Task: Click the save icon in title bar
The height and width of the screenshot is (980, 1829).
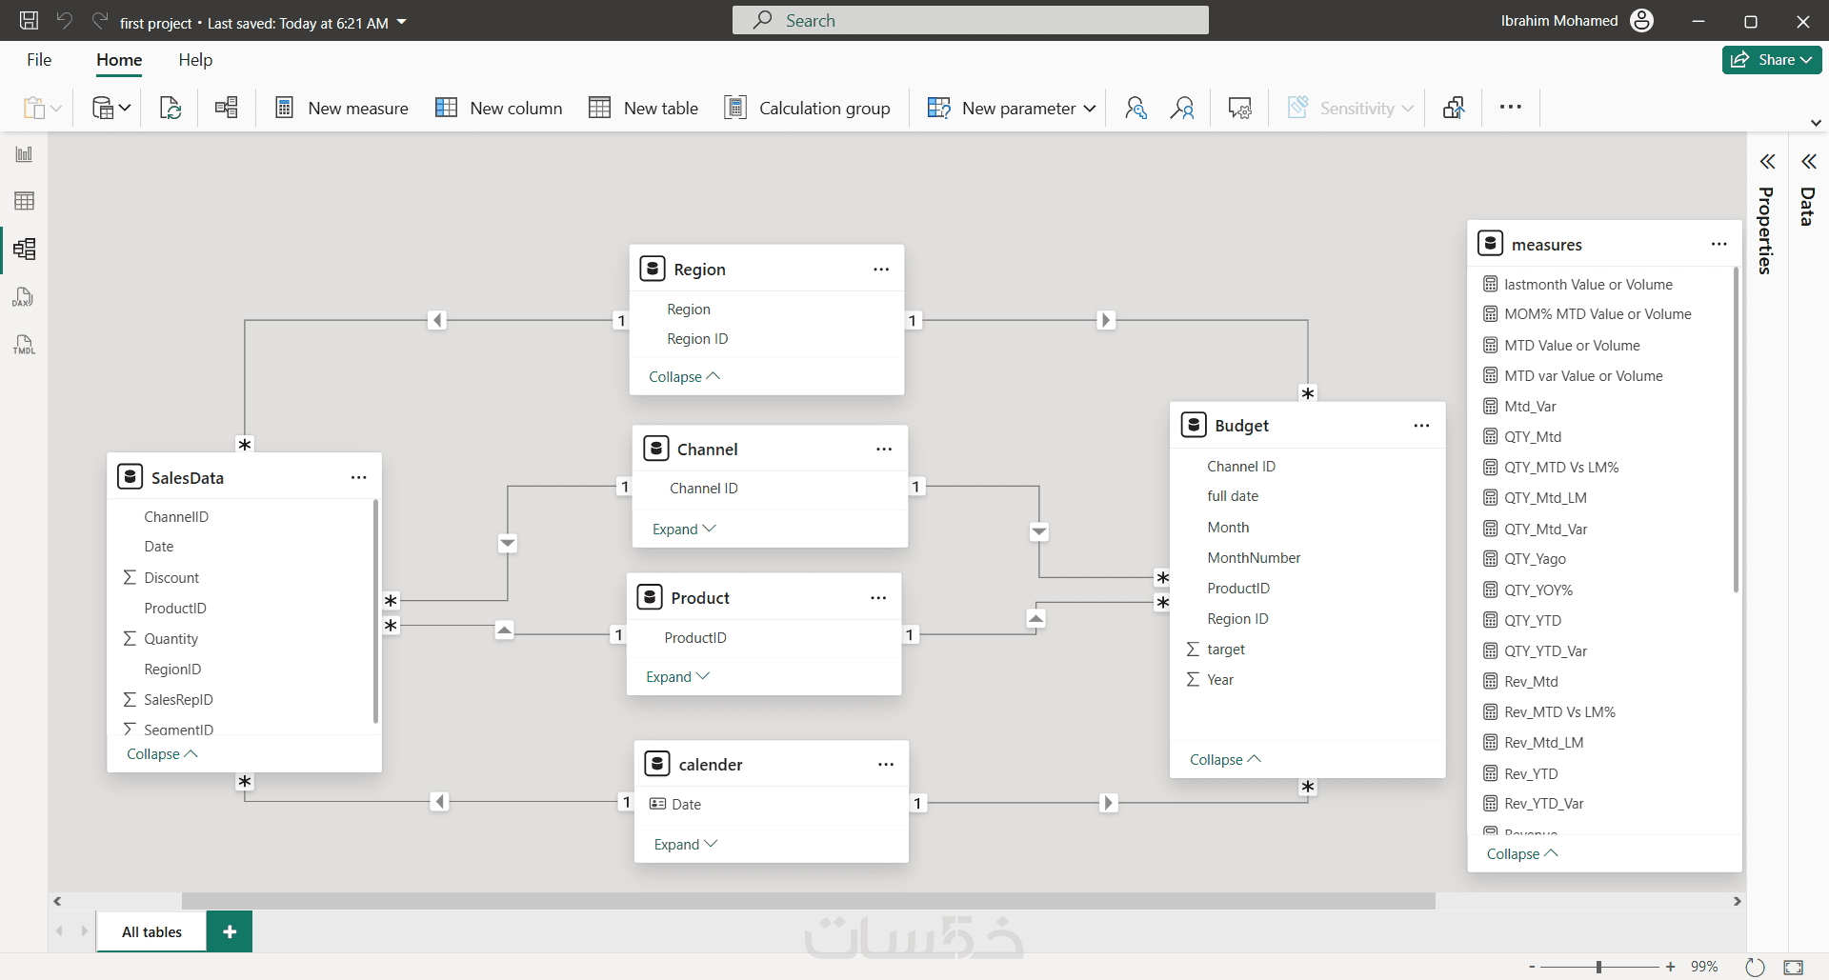Action: click(x=30, y=21)
